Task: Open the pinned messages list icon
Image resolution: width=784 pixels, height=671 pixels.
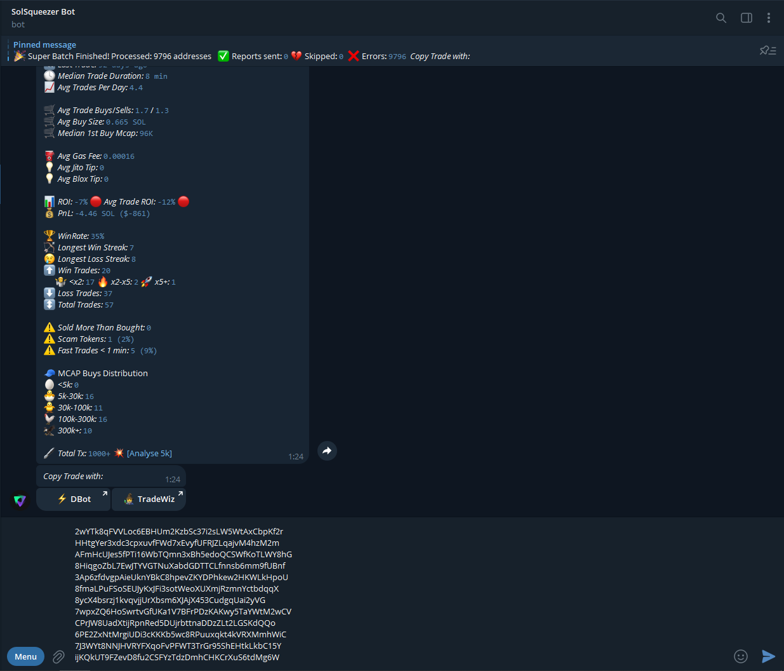Action: pos(767,50)
